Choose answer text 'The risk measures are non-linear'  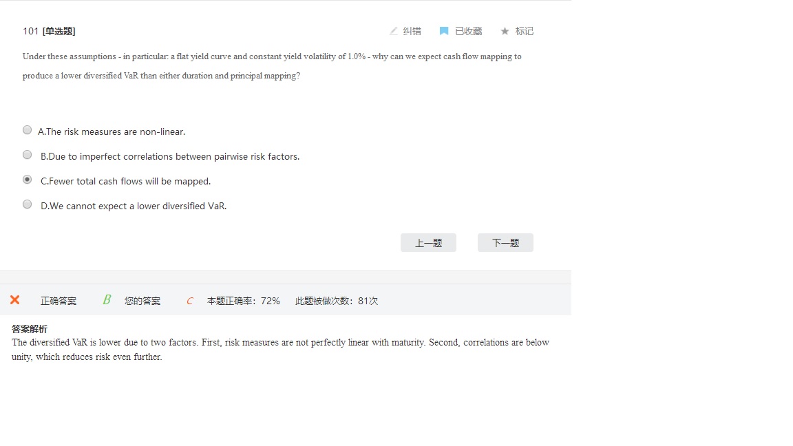(116, 131)
